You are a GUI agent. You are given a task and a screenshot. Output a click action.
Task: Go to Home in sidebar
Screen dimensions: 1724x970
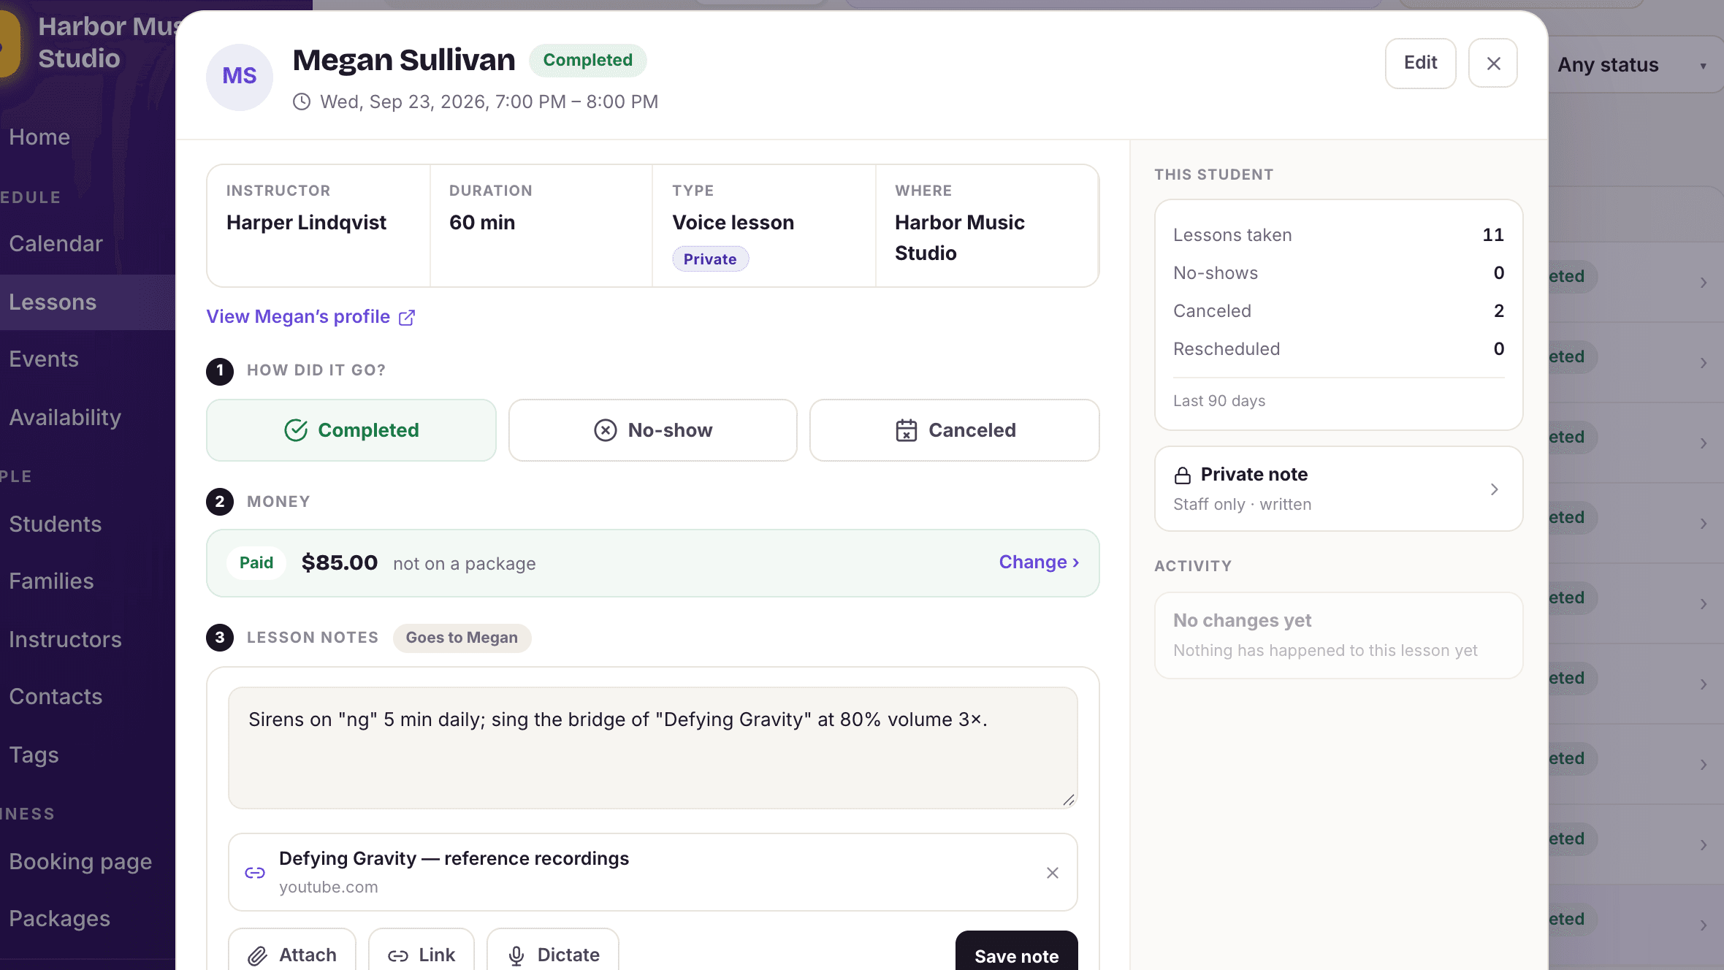[x=39, y=137]
